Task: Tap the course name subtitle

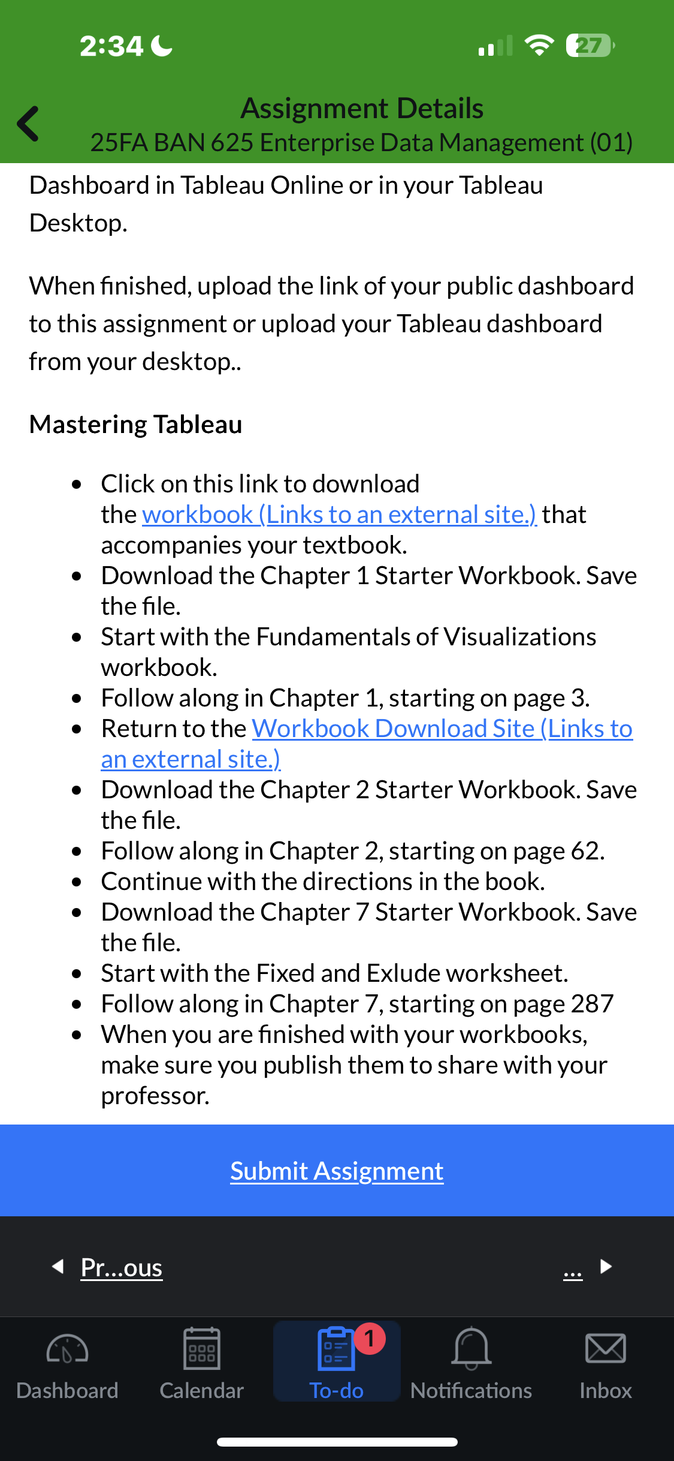Action: click(x=362, y=143)
